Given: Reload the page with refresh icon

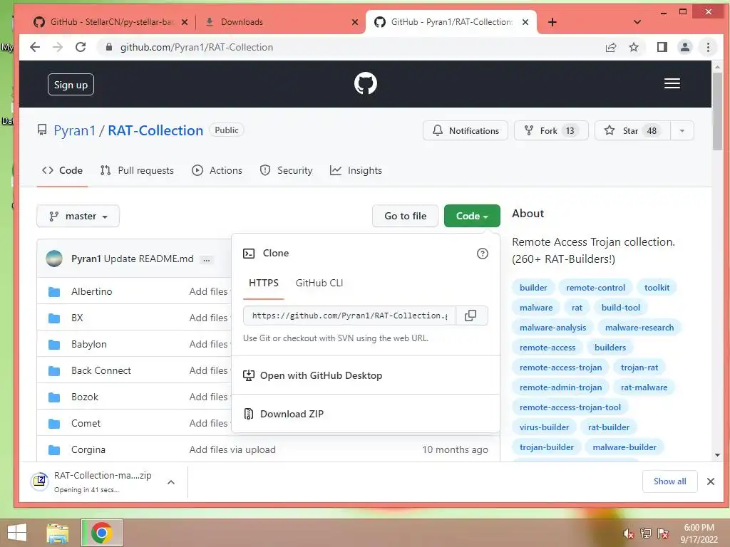Looking at the screenshot, I should (x=81, y=47).
